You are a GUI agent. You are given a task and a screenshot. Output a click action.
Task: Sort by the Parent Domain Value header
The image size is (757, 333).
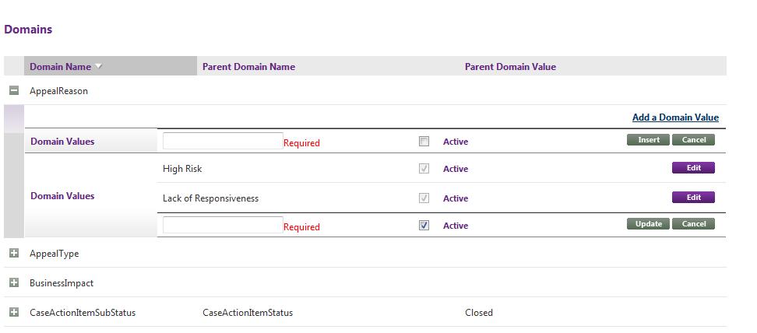pos(510,67)
